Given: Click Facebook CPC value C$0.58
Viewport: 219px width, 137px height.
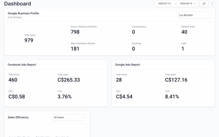Looking at the screenshot, I should pos(17,97).
